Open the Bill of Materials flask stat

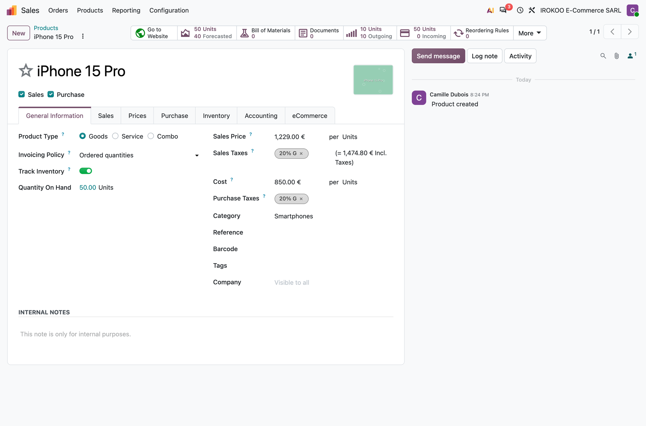pyautogui.click(x=266, y=33)
